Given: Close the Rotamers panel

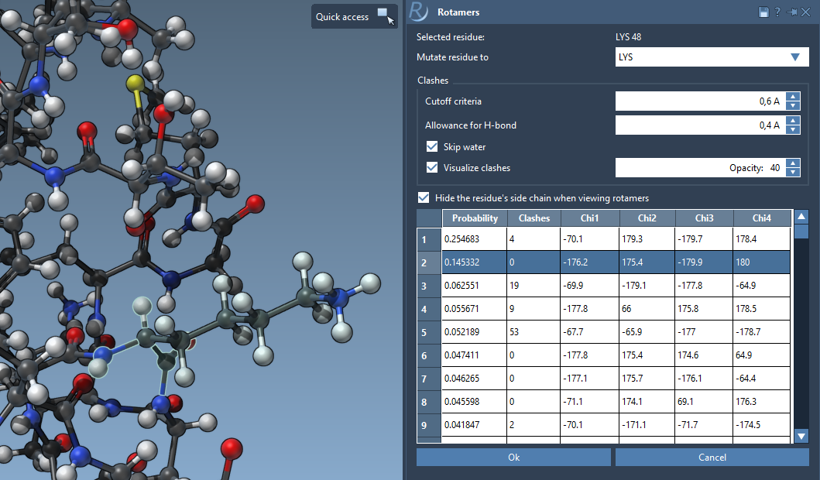Looking at the screenshot, I should (805, 12).
